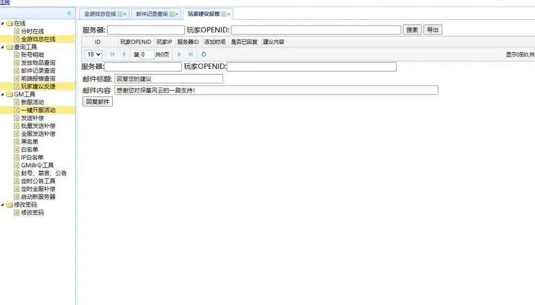This screenshot has width=535, height=305.
Task: Jump to the last page of results
Action: pos(191,54)
